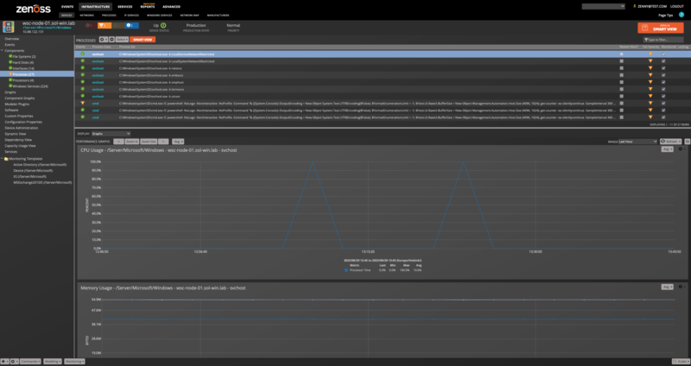Click the Type to filter input field
The width and height of the screenshot is (691, 366).
click(x=663, y=40)
